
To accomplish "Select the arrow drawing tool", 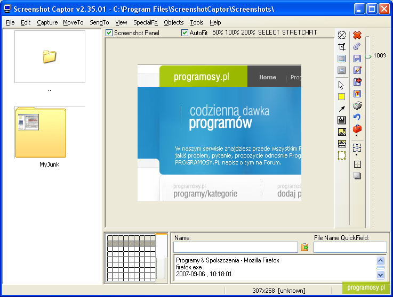I will [x=342, y=109].
